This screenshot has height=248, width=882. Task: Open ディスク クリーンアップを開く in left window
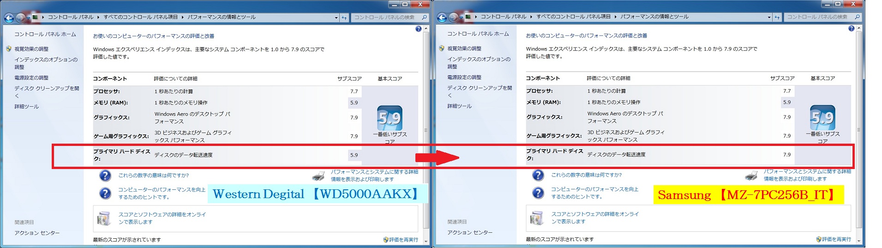(x=47, y=92)
